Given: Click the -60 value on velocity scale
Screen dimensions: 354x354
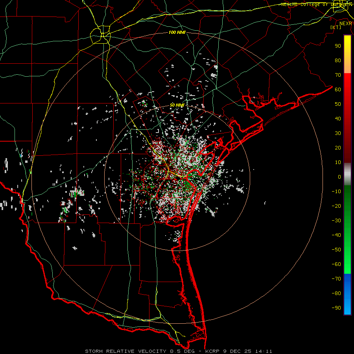Looking at the screenshot, I should 336,264.
